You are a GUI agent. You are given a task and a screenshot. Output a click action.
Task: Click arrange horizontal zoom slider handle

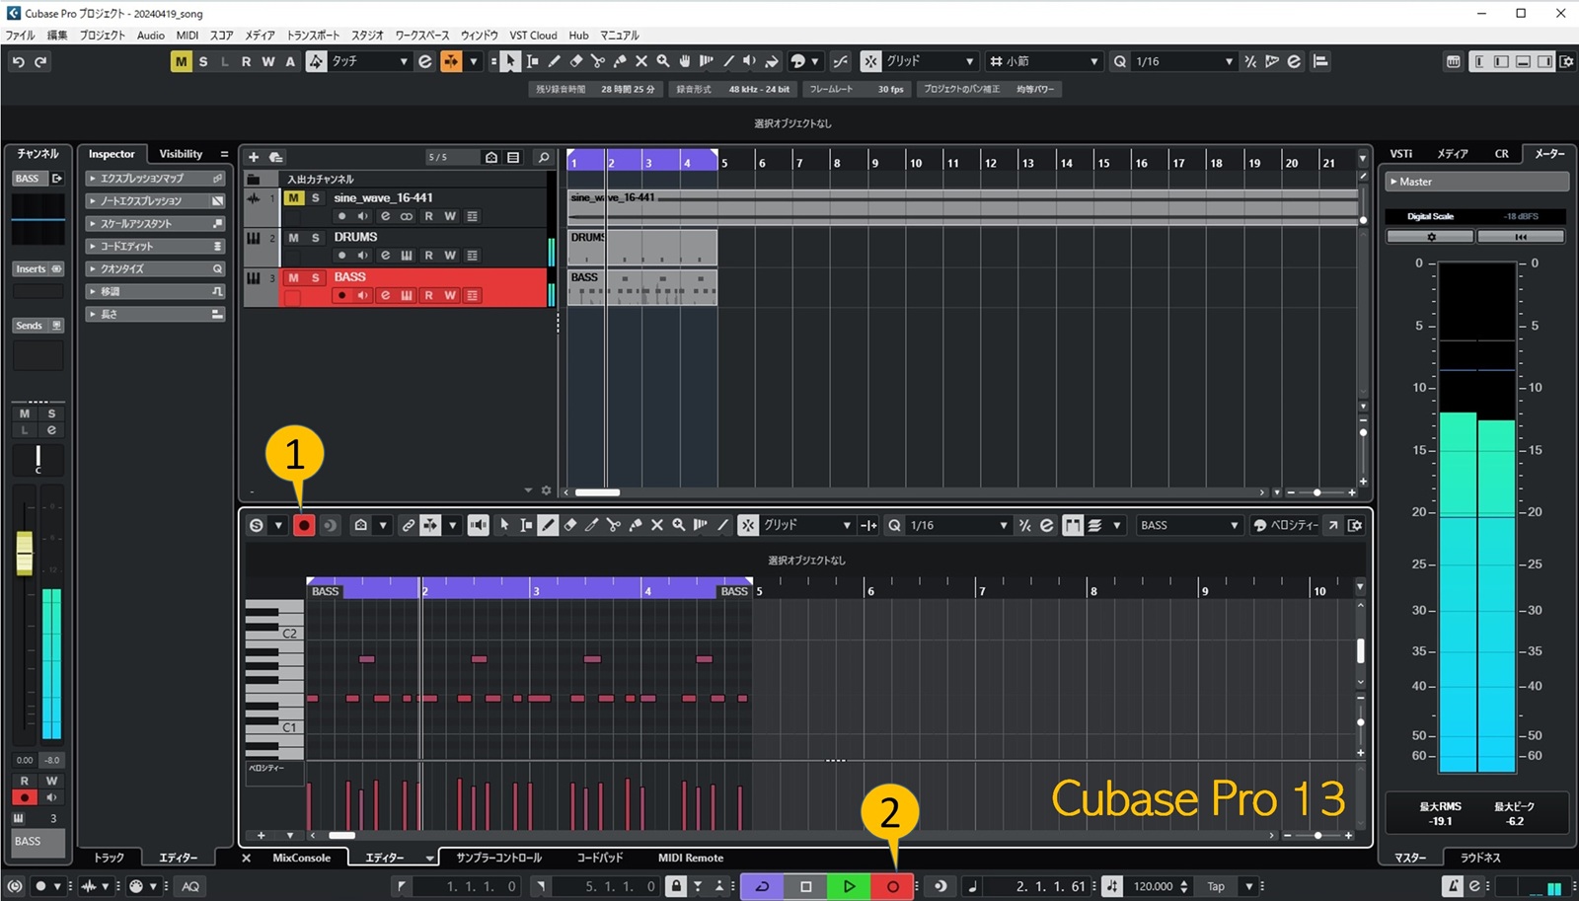pos(1317,492)
